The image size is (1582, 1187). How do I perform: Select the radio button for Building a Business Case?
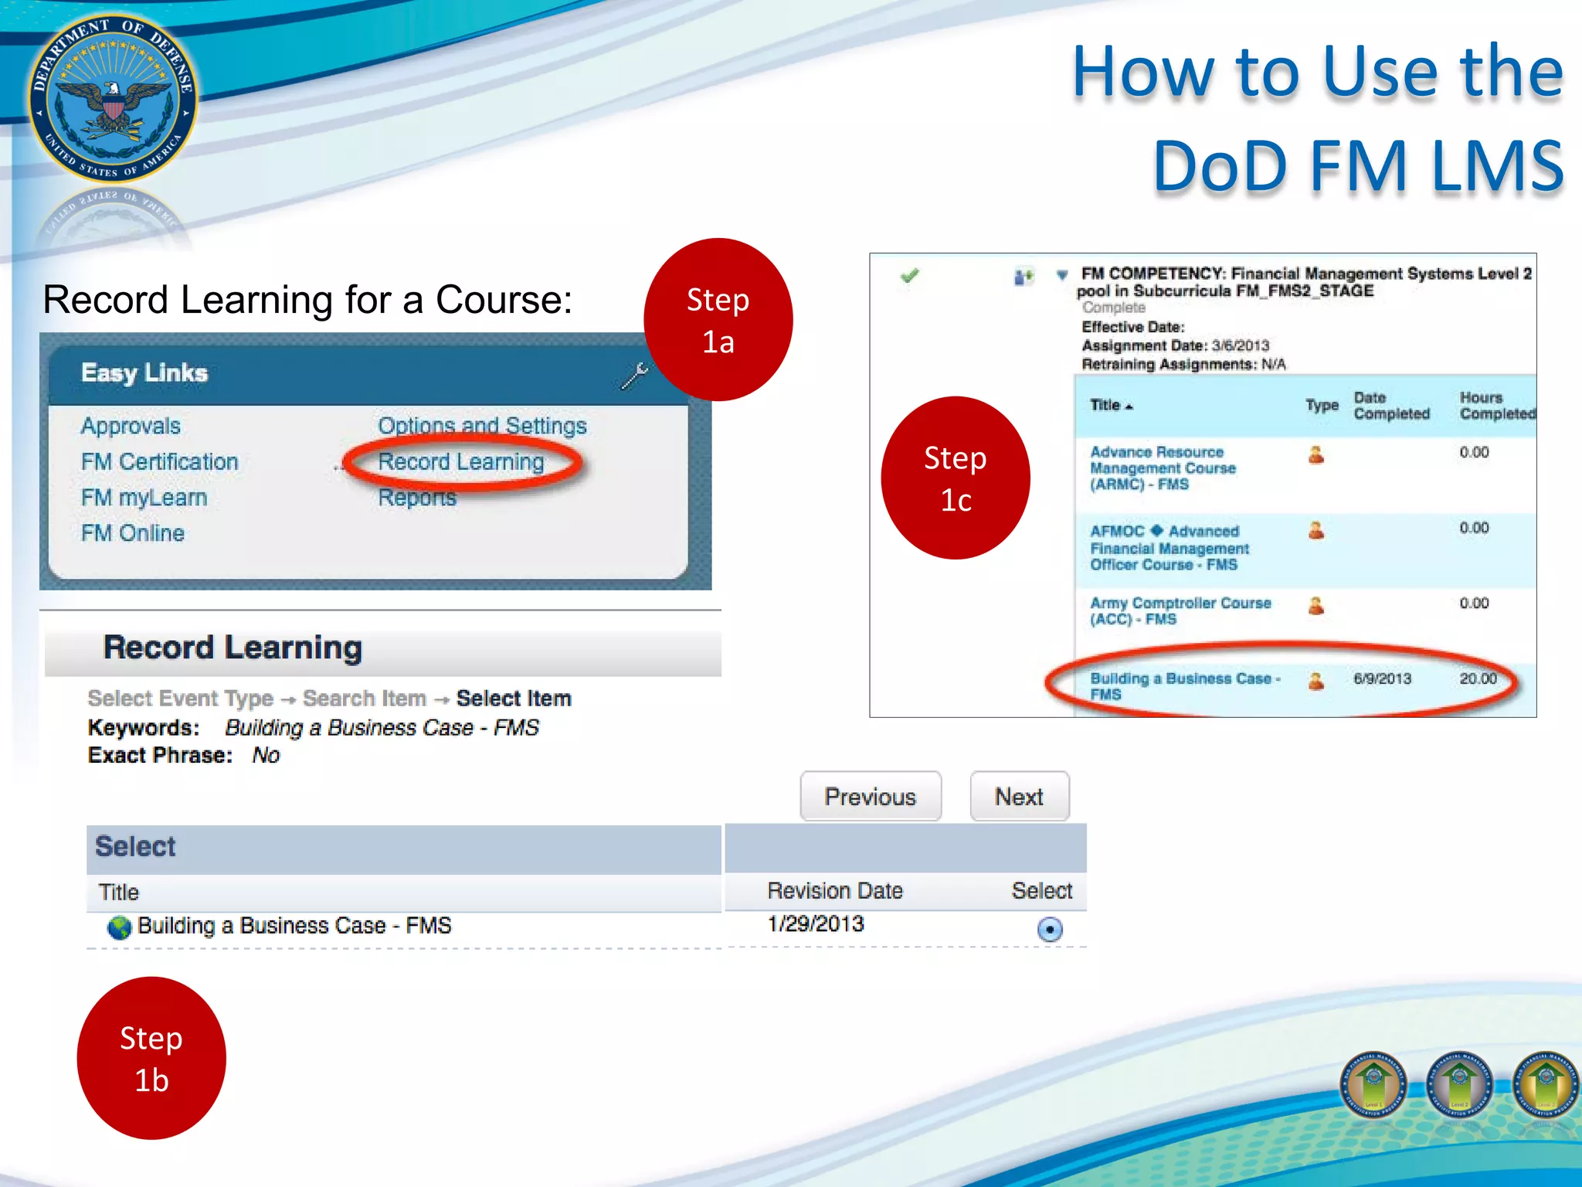coord(1050,929)
